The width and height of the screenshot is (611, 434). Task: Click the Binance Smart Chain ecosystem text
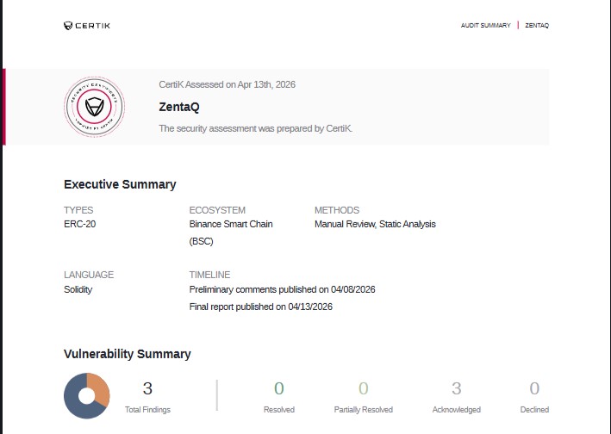[231, 232]
